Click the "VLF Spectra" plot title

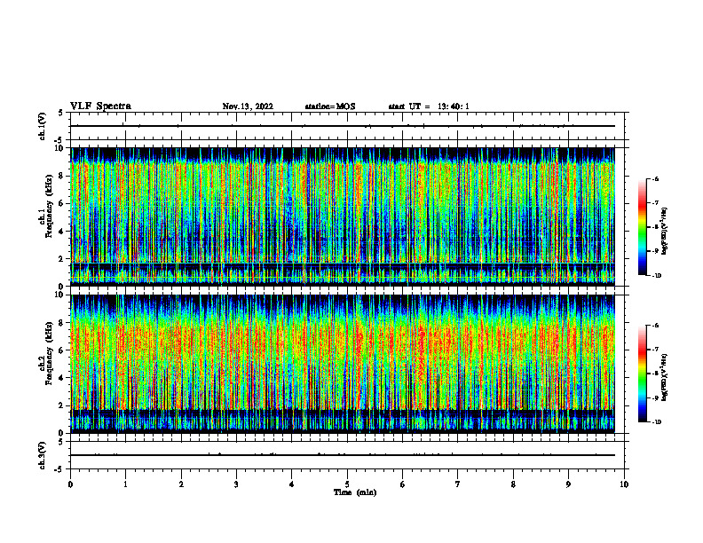click(100, 106)
